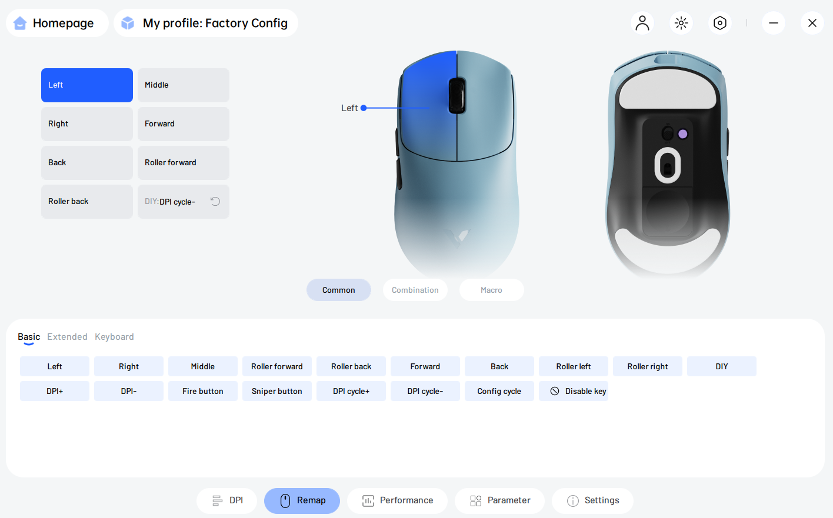This screenshot has width=833, height=518.
Task: Open the Parameter page
Action: click(x=499, y=500)
